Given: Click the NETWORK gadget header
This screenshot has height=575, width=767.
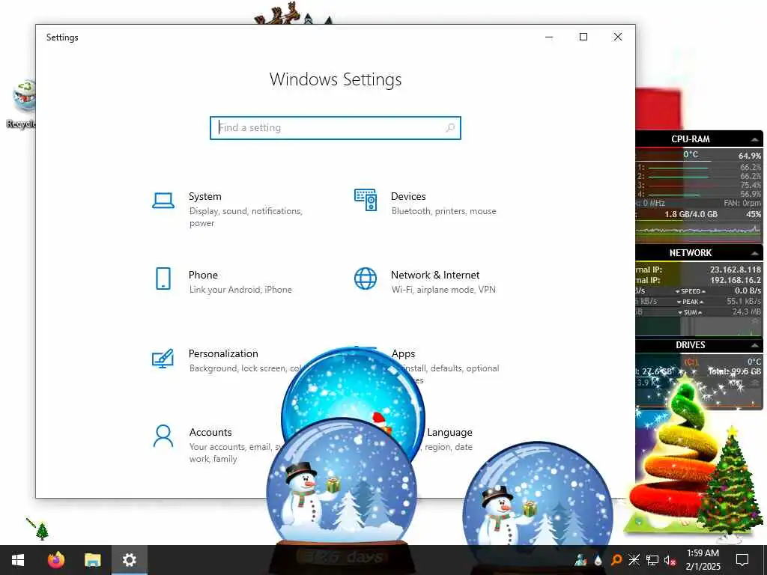Looking at the screenshot, I should 699,252.
